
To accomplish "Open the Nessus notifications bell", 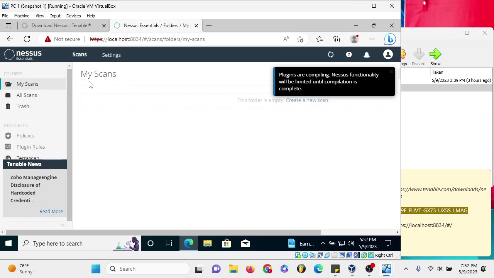I will point(367,54).
